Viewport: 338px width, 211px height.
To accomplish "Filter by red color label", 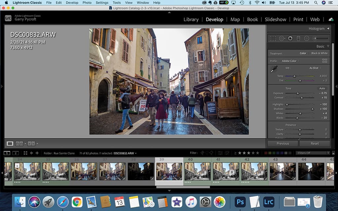I will (266, 153).
